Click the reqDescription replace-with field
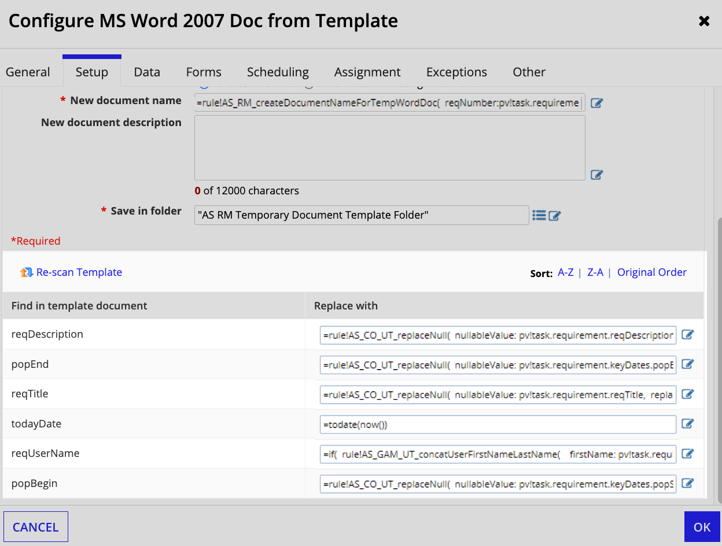722x546 pixels. pos(498,335)
